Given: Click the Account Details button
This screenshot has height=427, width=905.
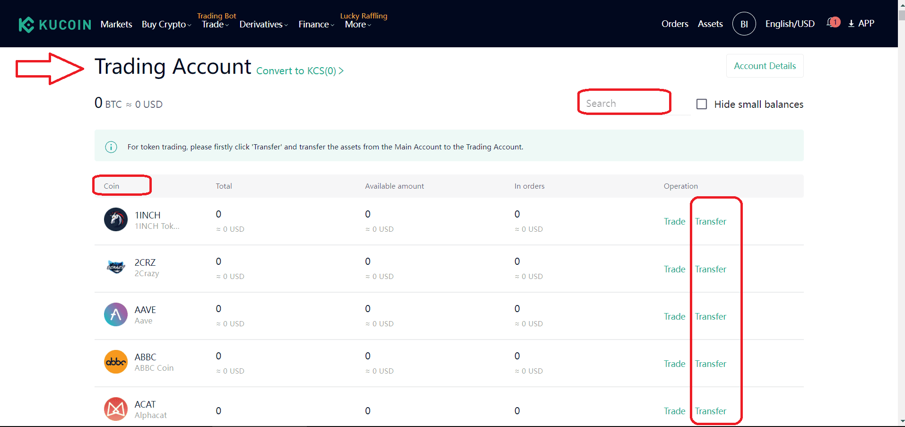Looking at the screenshot, I should click(765, 66).
